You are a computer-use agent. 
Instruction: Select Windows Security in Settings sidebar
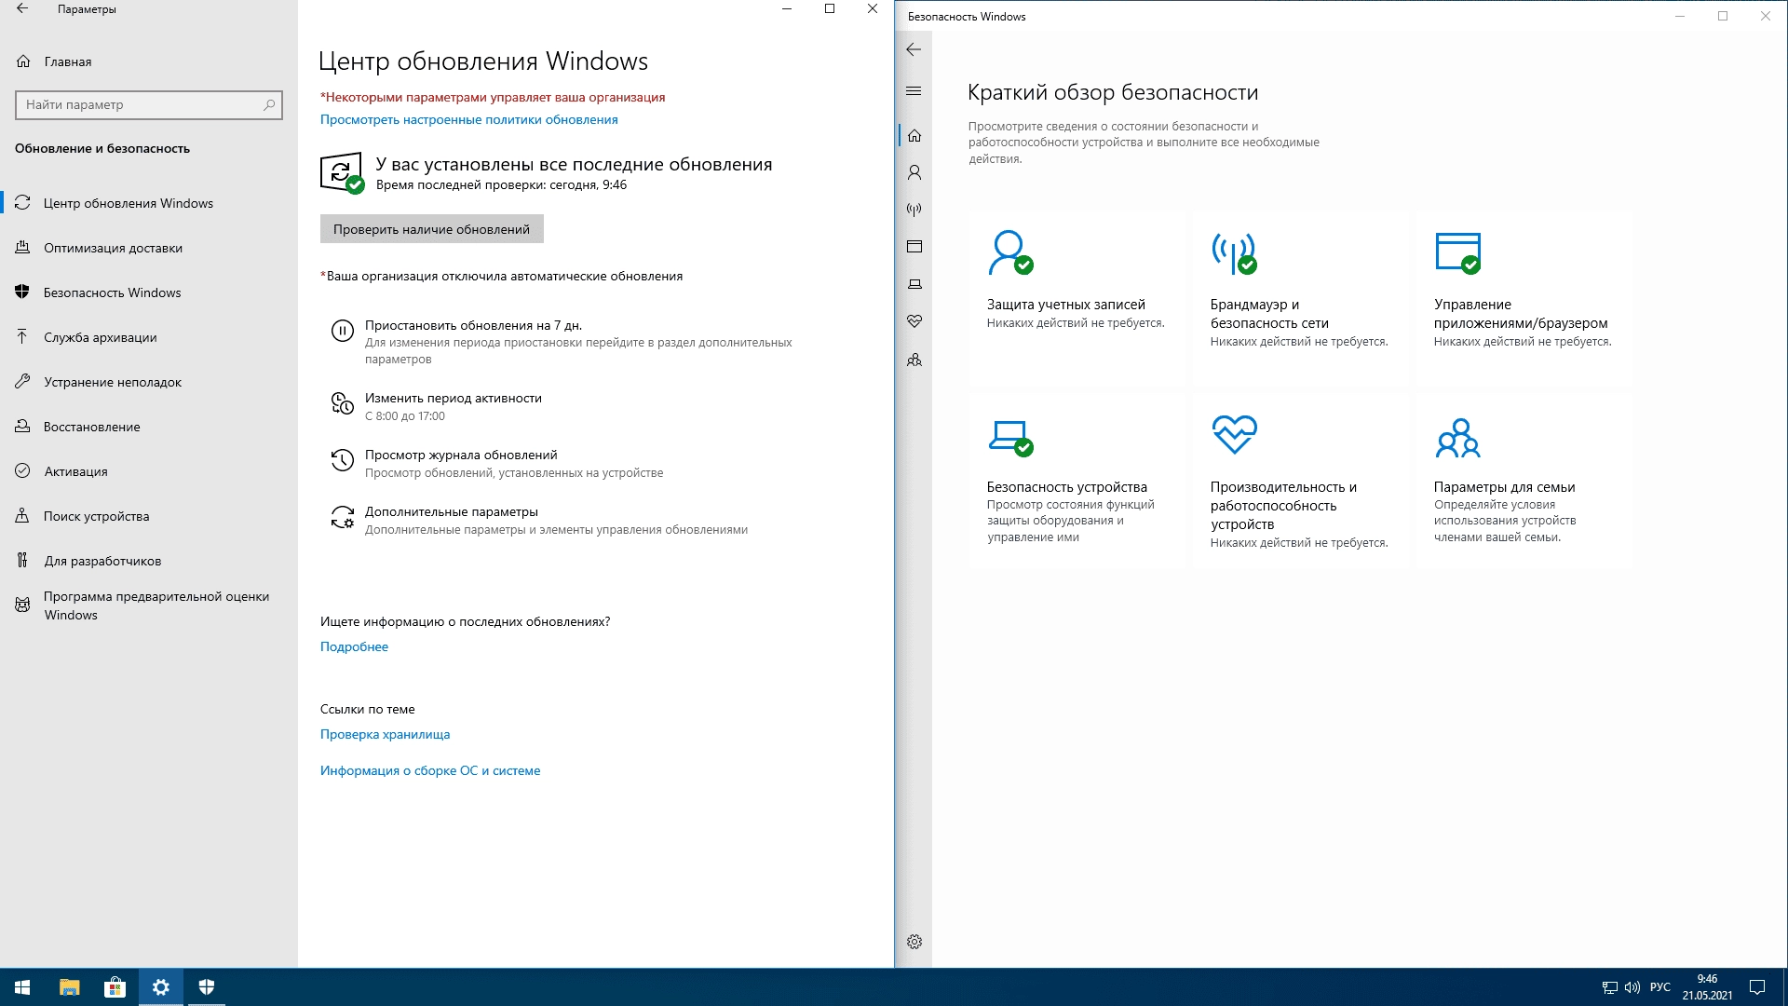[149, 292]
